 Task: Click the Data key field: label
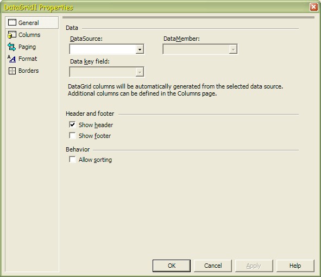[x=90, y=61]
